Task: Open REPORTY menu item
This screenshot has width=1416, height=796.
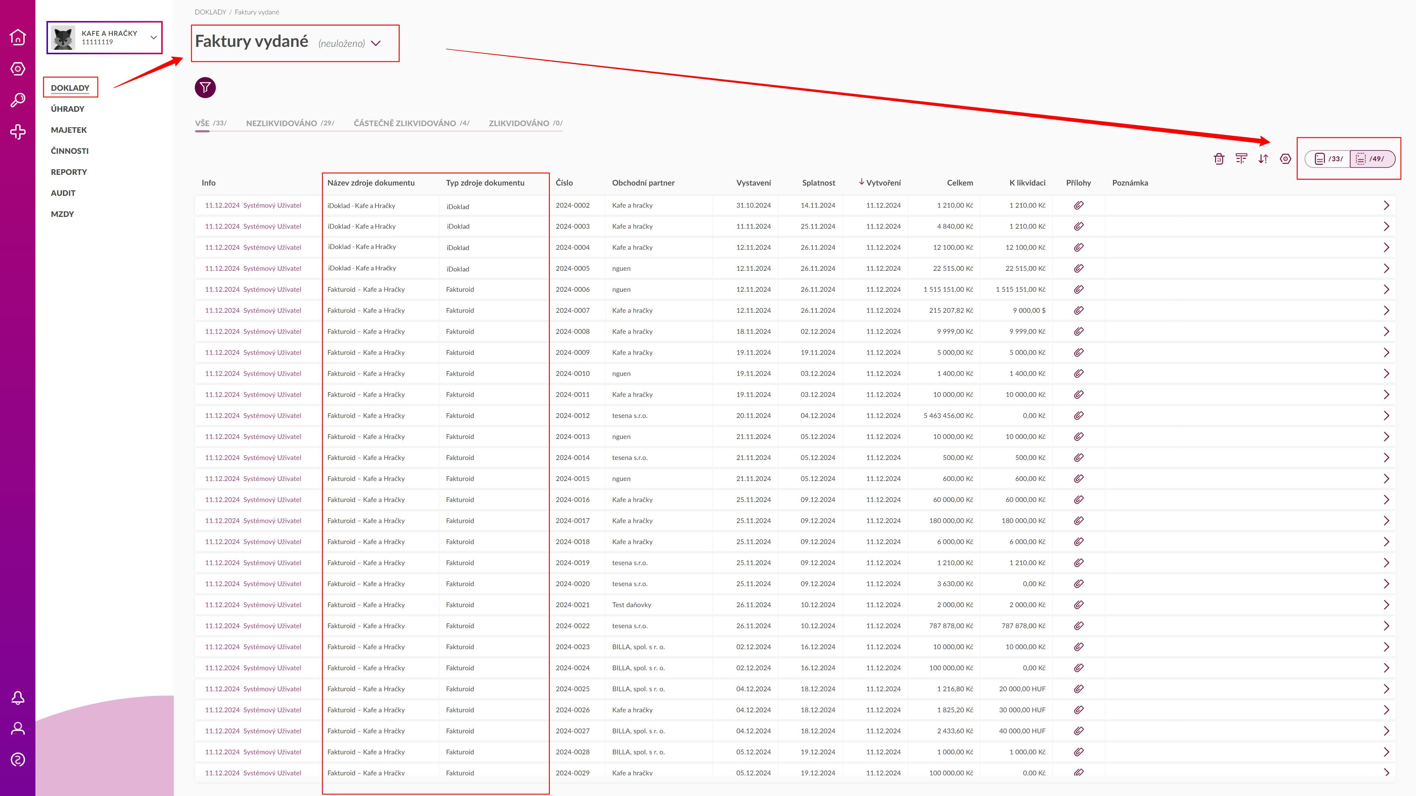Action: click(x=69, y=172)
